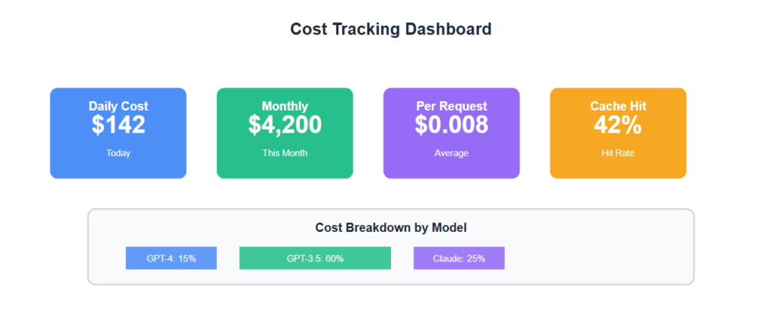Select the Claude: 25% bar segment
The height and width of the screenshot is (327, 782).
(459, 258)
